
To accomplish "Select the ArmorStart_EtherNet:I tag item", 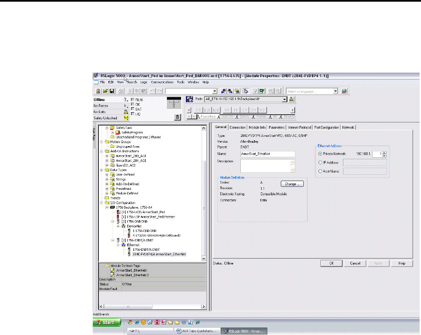I will [131, 270].
